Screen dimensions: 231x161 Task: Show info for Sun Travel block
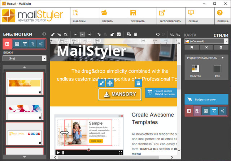pyautogui.click(x=40, y=143)
